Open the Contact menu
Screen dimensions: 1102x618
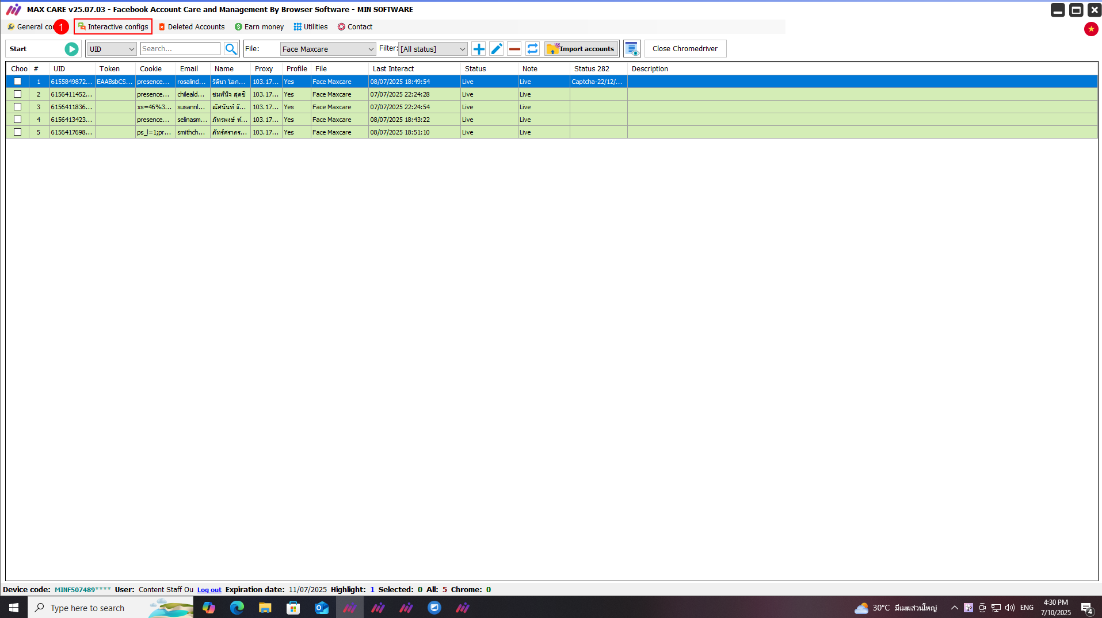(x=355, y=27)
